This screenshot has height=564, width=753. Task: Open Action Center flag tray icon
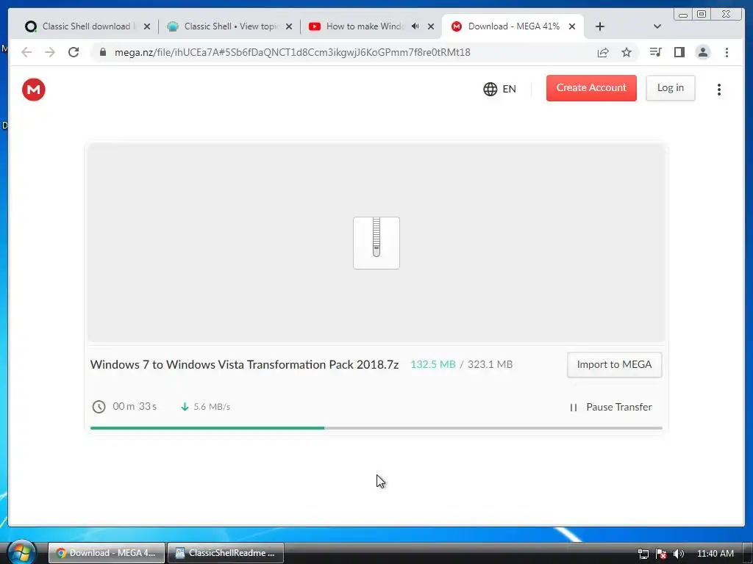pos(661,554)
